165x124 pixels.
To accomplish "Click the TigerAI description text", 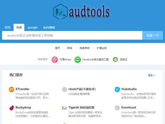I will click(x=86, y=114).
